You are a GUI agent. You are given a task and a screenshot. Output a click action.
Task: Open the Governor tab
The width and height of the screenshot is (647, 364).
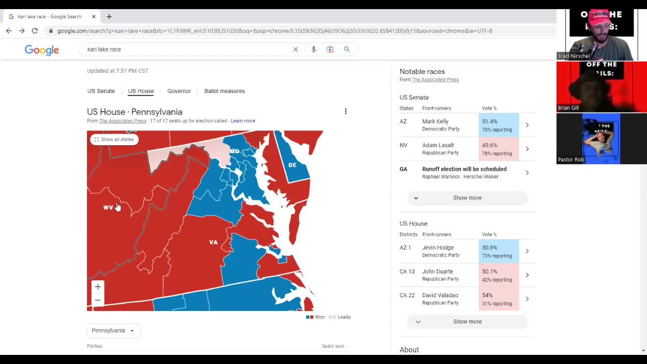point(179,91)
